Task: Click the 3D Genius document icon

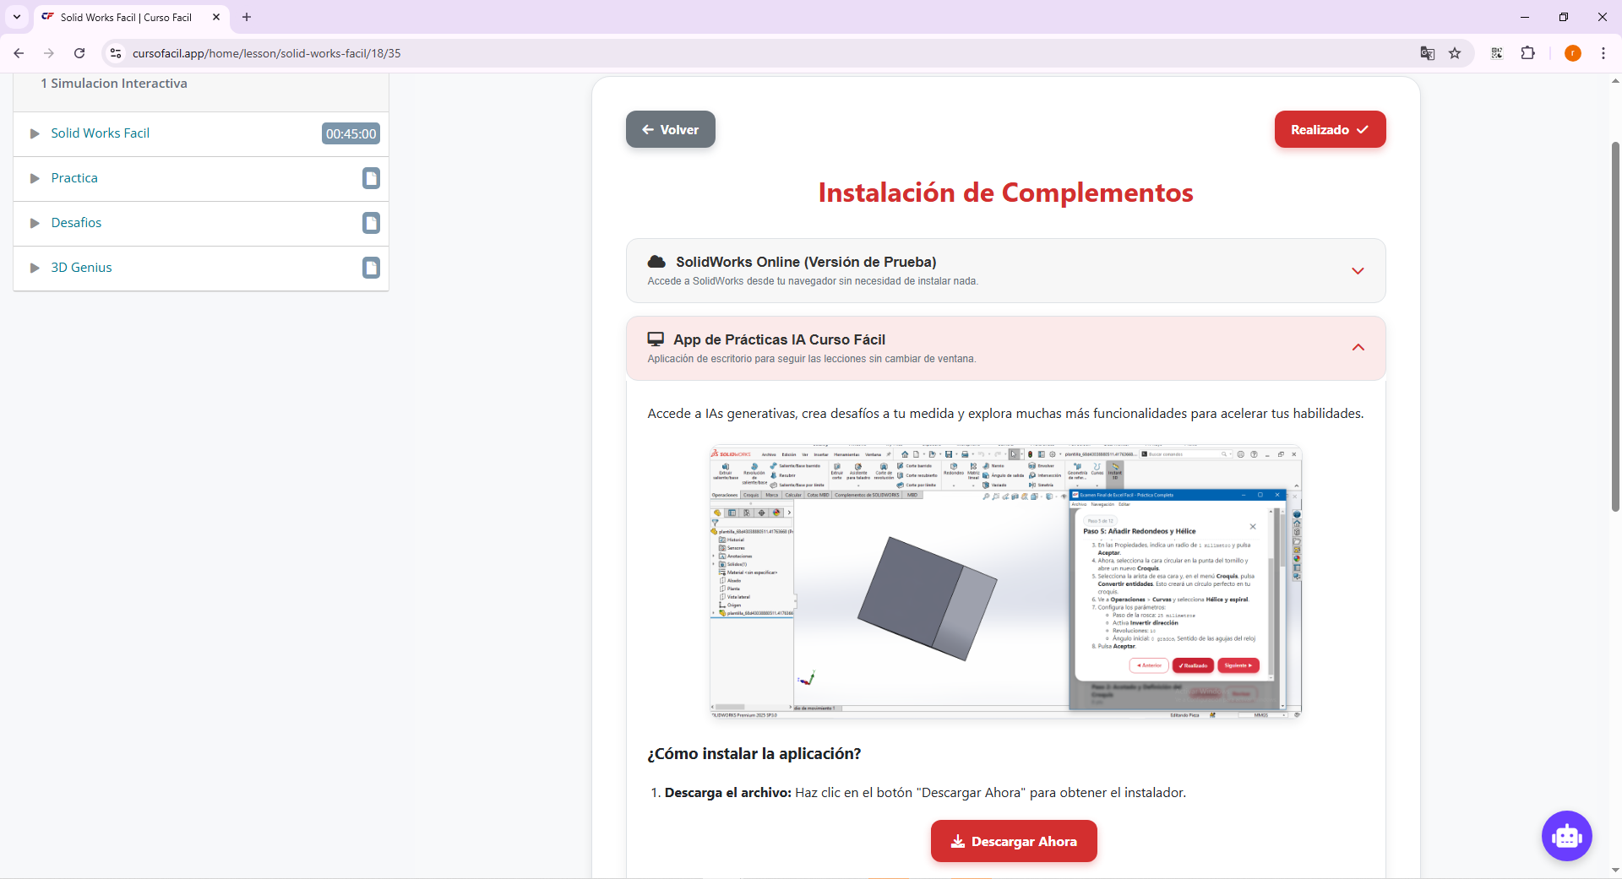Action: click(x=371, y=268)
